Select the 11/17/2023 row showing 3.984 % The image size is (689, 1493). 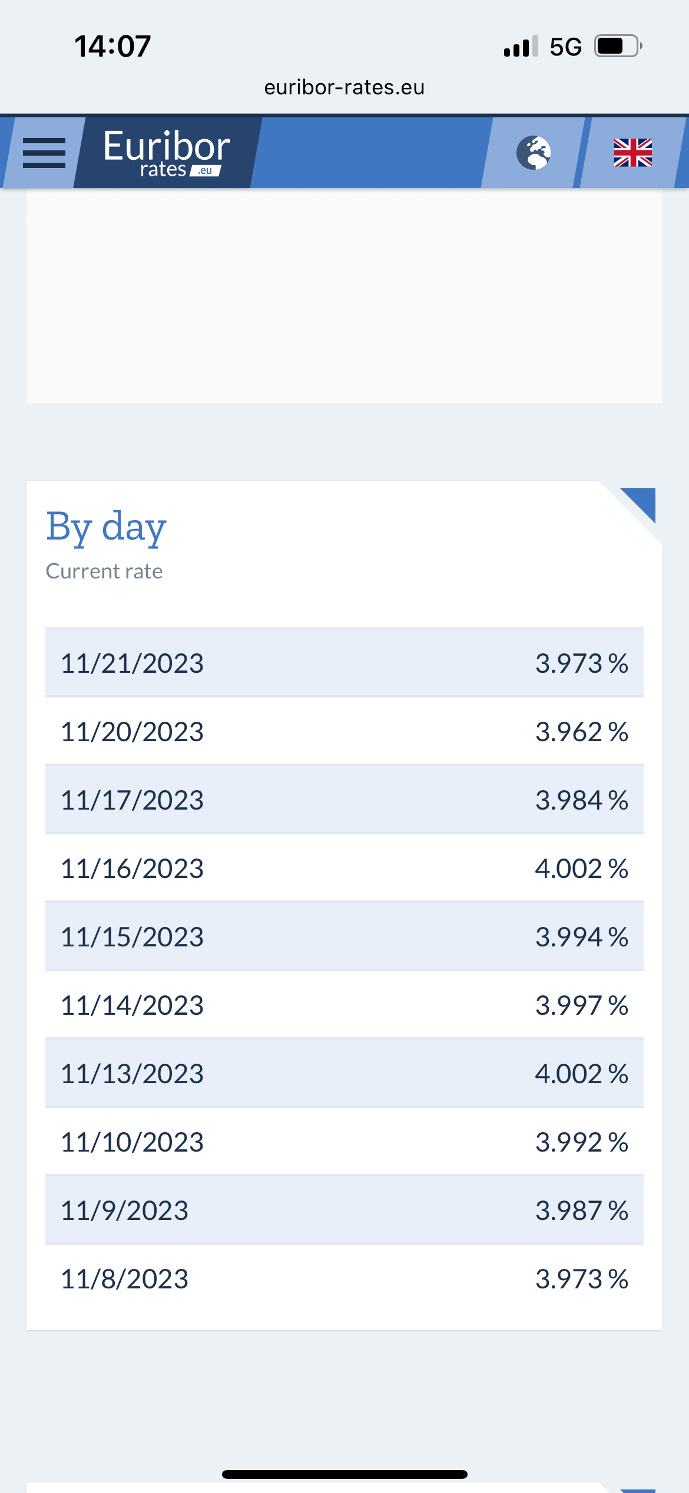(344, 800)
